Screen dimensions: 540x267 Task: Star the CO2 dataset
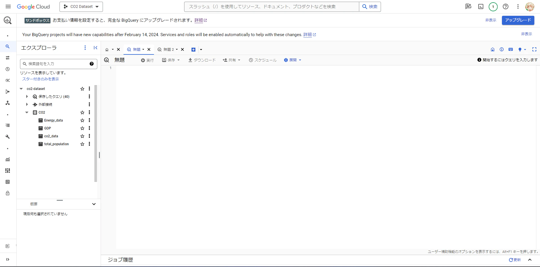click(x=82, y=112)
